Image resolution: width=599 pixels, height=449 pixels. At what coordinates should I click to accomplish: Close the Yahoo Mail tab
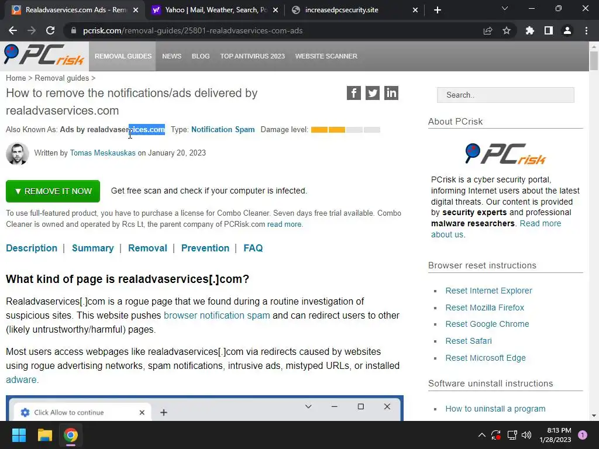[276, 11]
